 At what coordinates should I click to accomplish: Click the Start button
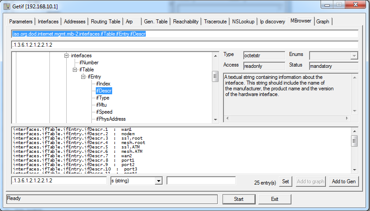pos(239,199)
